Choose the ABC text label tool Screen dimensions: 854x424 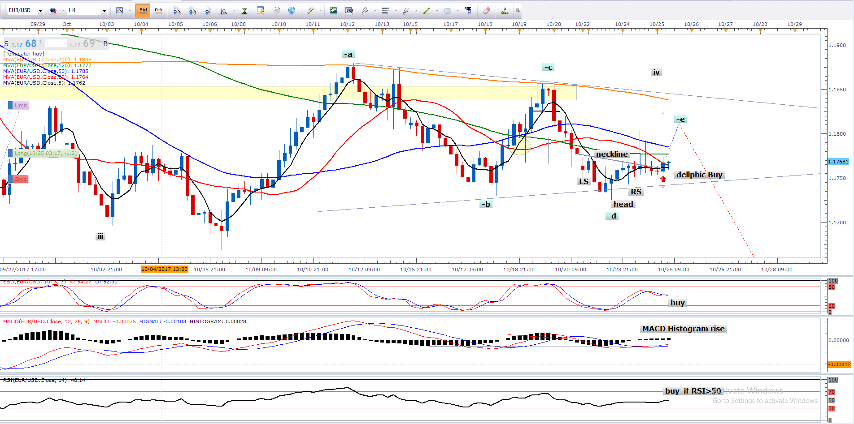click(x=468, y=10)
